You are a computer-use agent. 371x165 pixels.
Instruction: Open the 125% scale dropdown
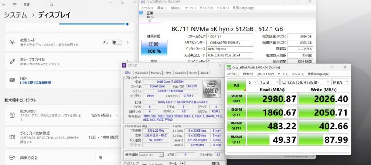(x=104, y=115)
